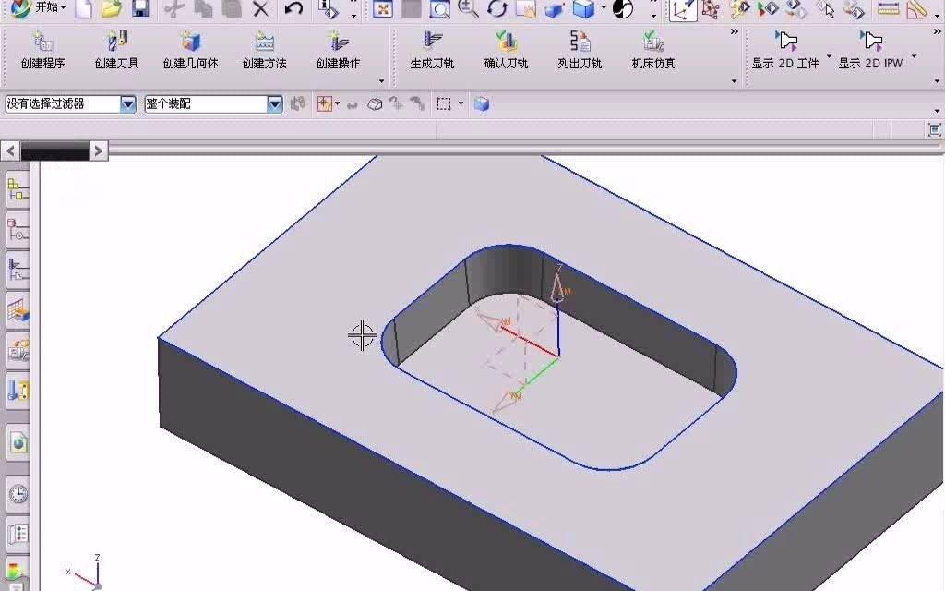Open the 没有选择过滤器 selection filter dropdown
945x591 pixels.
pos(127,103)
